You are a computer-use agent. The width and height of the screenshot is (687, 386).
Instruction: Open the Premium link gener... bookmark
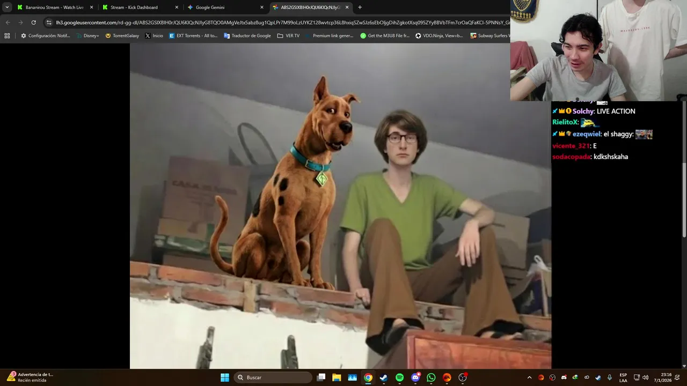pyautogui.click(x=329, y=36)
